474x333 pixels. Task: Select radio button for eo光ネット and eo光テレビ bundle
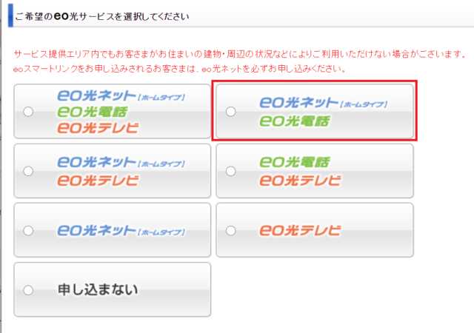28,171
